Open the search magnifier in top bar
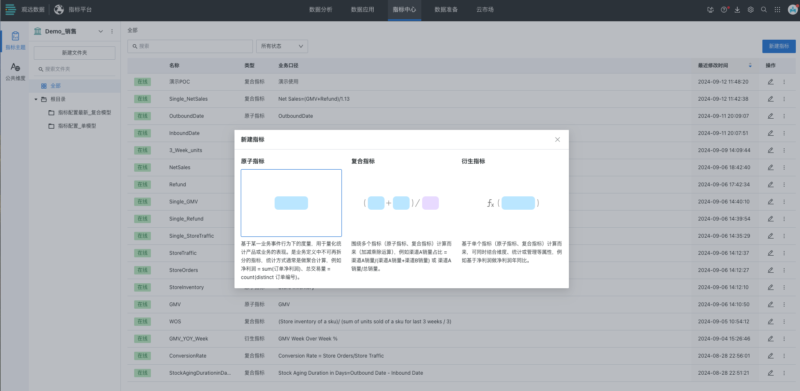The height and width of the screenshot is (391, 800). pos(764,9)
